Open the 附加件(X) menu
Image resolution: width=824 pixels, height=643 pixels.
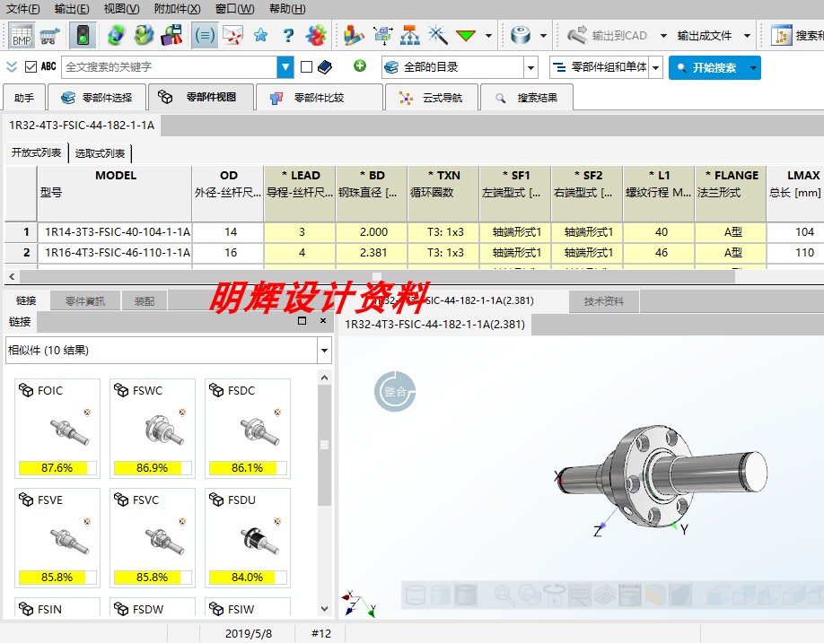[177, 9]
